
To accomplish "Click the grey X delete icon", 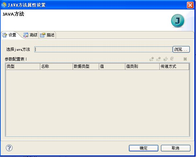I will point(185,59).
